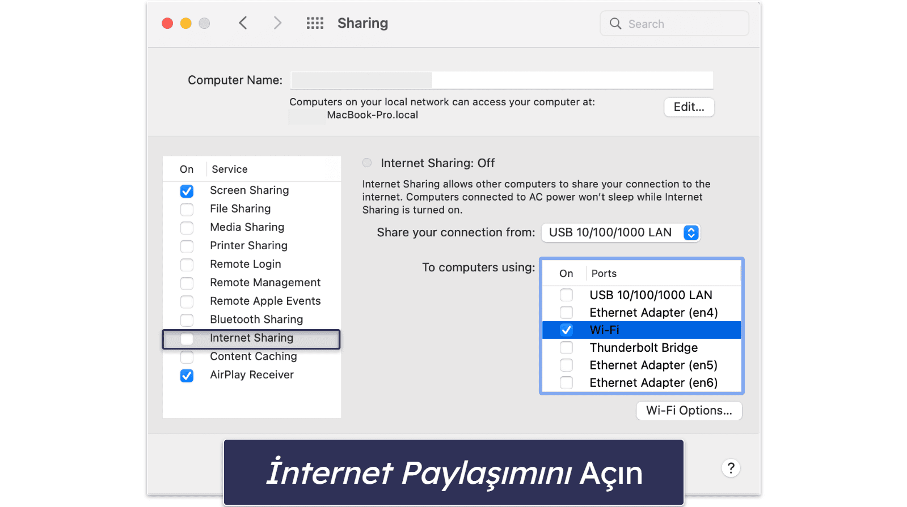This screenshot has height=507, width=907.
Task: Go back with the left chevron
Action: [x=243, y=23]
